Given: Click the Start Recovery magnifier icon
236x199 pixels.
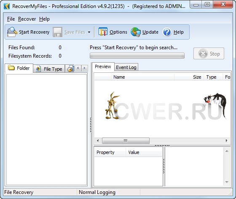Looking at the screenshot, I should click(12, 32).
